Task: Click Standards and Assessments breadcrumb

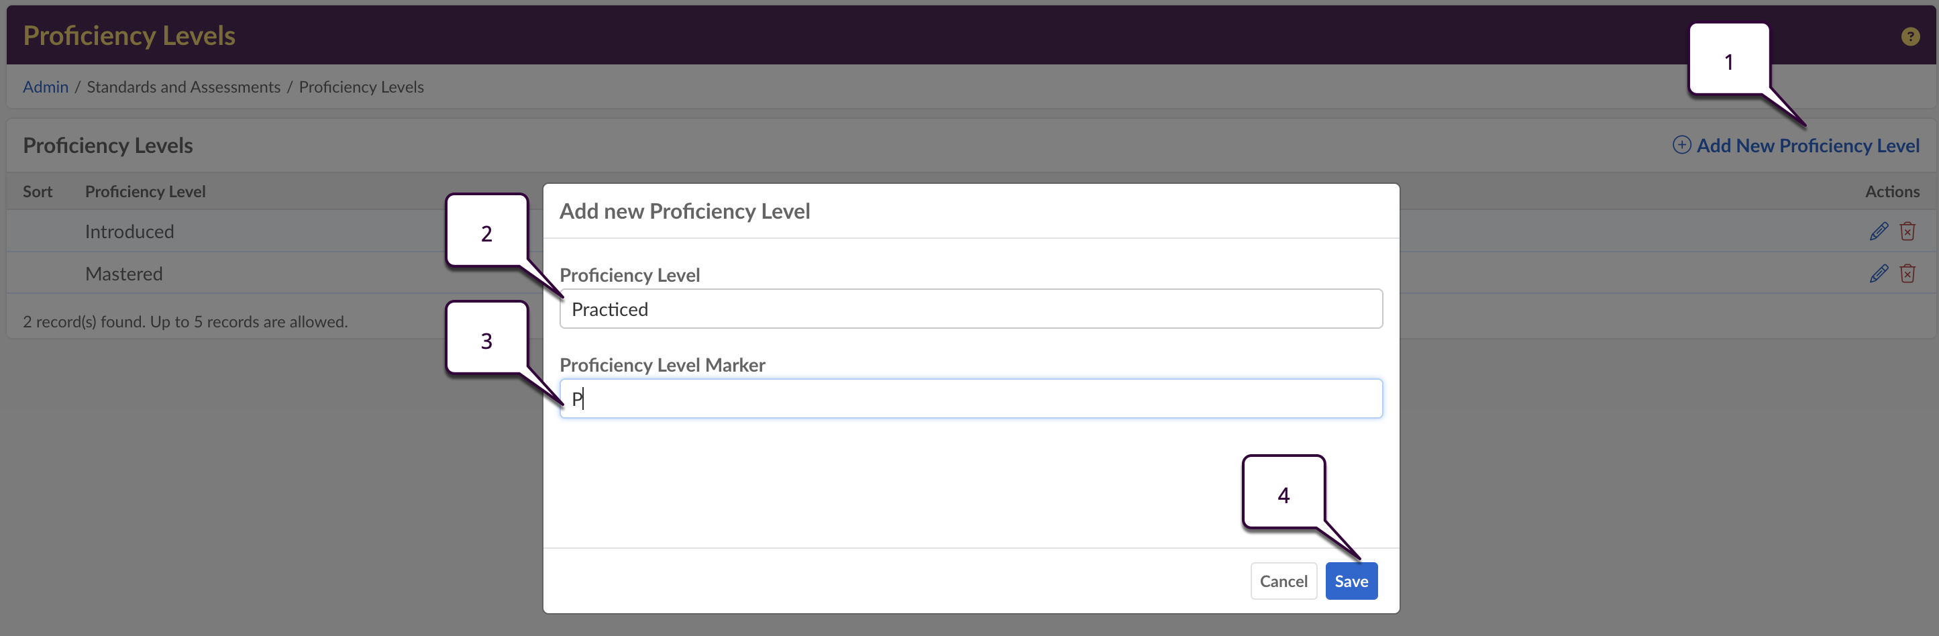Action: pos(183,87)
